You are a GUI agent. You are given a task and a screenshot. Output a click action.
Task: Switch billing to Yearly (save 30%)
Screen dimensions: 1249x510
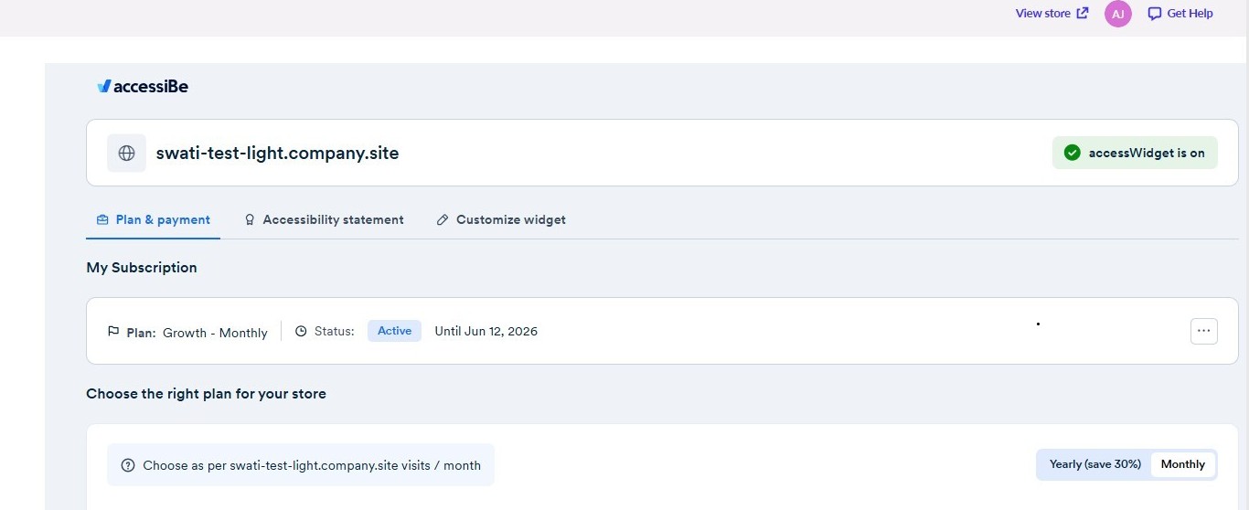tap(1095, 464)
